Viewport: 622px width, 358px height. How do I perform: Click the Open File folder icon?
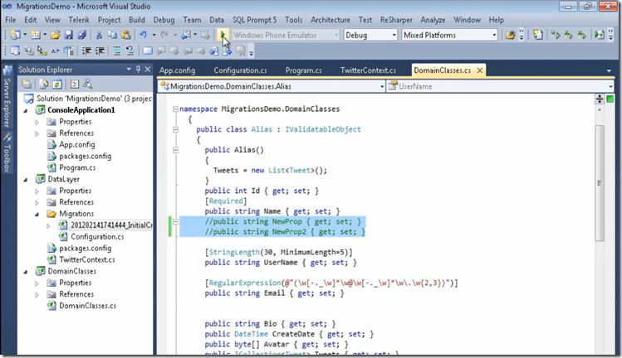(55, 35)
